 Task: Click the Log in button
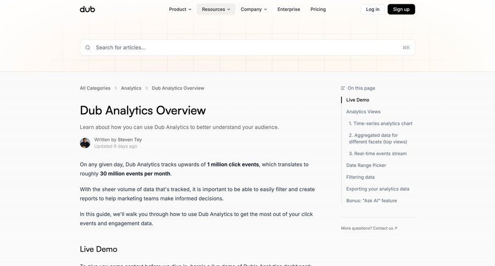pos(373,9)
